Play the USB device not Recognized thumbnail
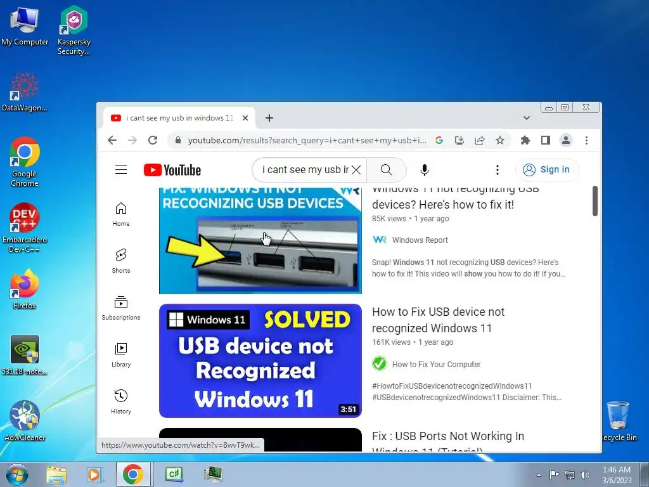The height and width of the screenshot is (487, 649). pyautogui.click(x=260, y=361)
